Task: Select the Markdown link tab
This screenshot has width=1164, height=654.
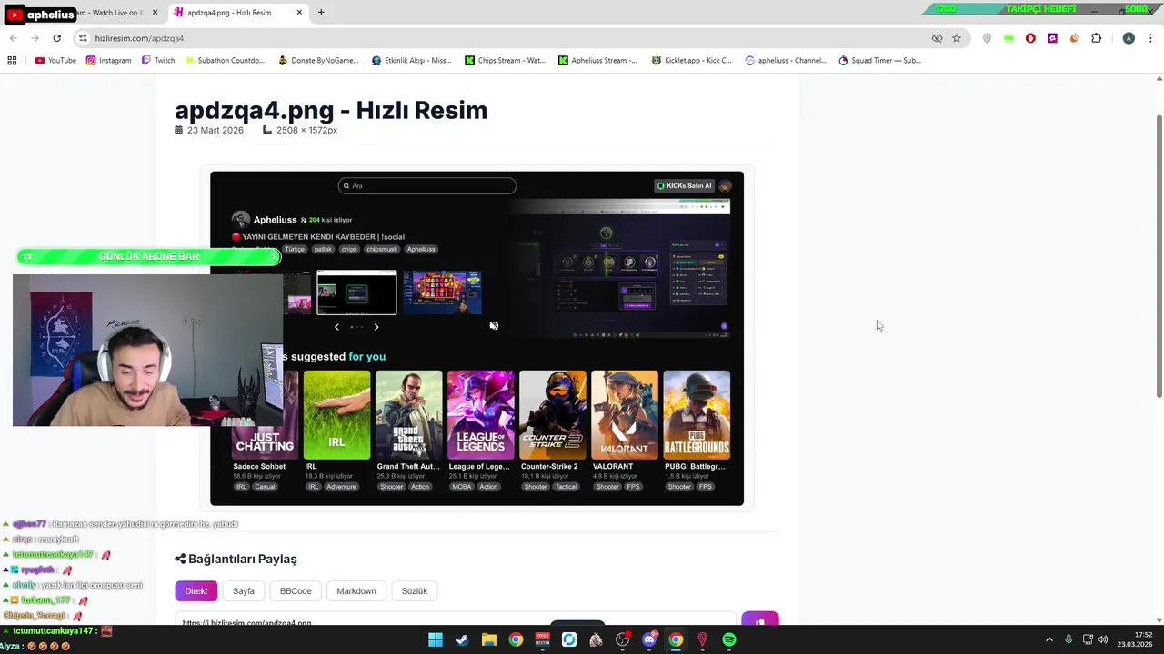Action: (356, 590)
